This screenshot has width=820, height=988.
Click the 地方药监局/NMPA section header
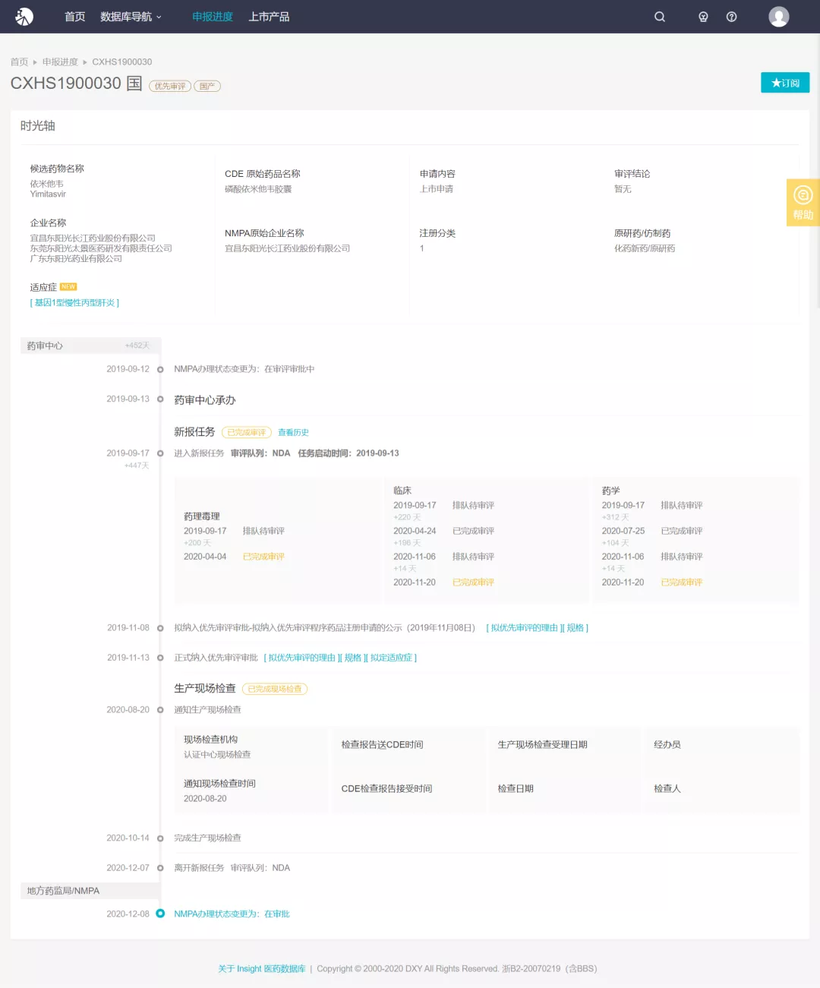coord(90,891)
